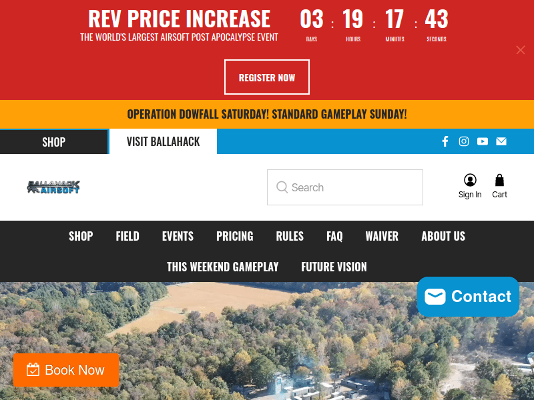Screen dimensions: 534x400
Task: Open the YouTube channel icon
Action: (482, 141)
